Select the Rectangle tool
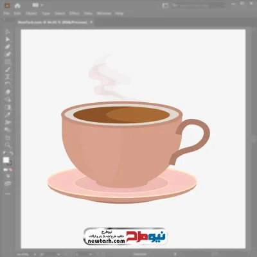The height and width of the screenshot is (257, 257). [x=8, y=62]
